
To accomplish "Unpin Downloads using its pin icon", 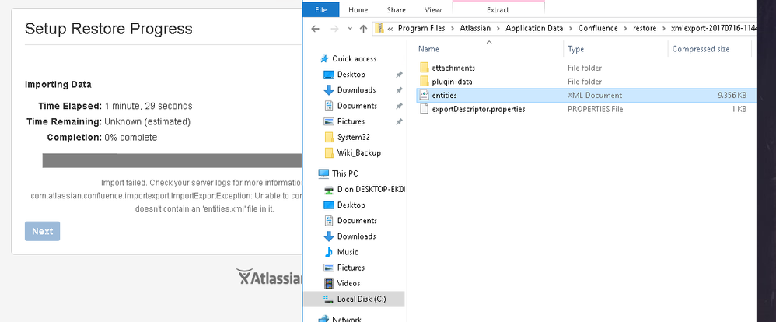I will tap(399, 90).
